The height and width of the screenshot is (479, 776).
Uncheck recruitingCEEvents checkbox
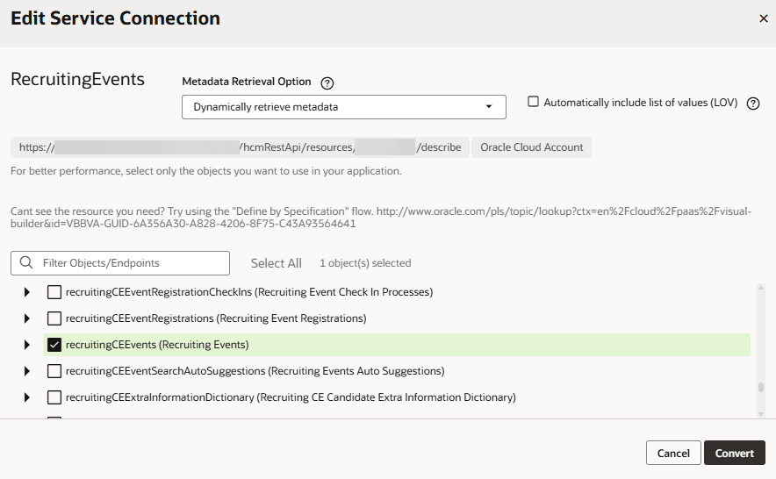coord(54,345)
